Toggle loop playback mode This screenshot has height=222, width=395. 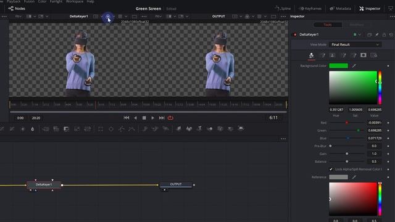click(170, 118)
